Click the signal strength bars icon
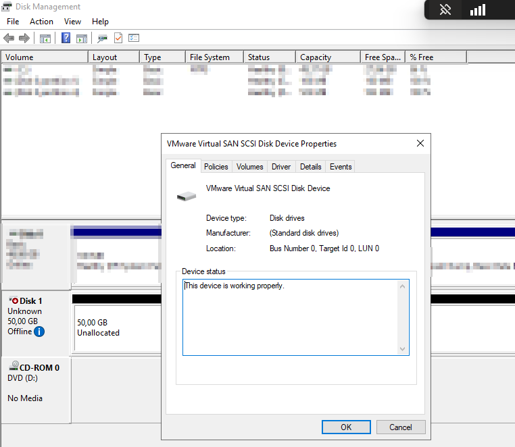Image resolution: width=515 pixels, height=447 pixels. coord(478,10)
